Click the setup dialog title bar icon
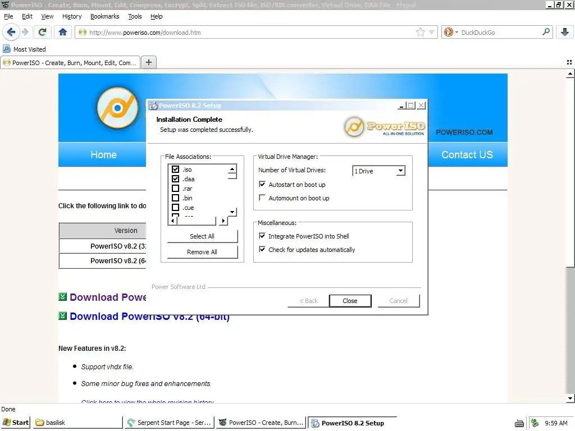 pos(153,106)
